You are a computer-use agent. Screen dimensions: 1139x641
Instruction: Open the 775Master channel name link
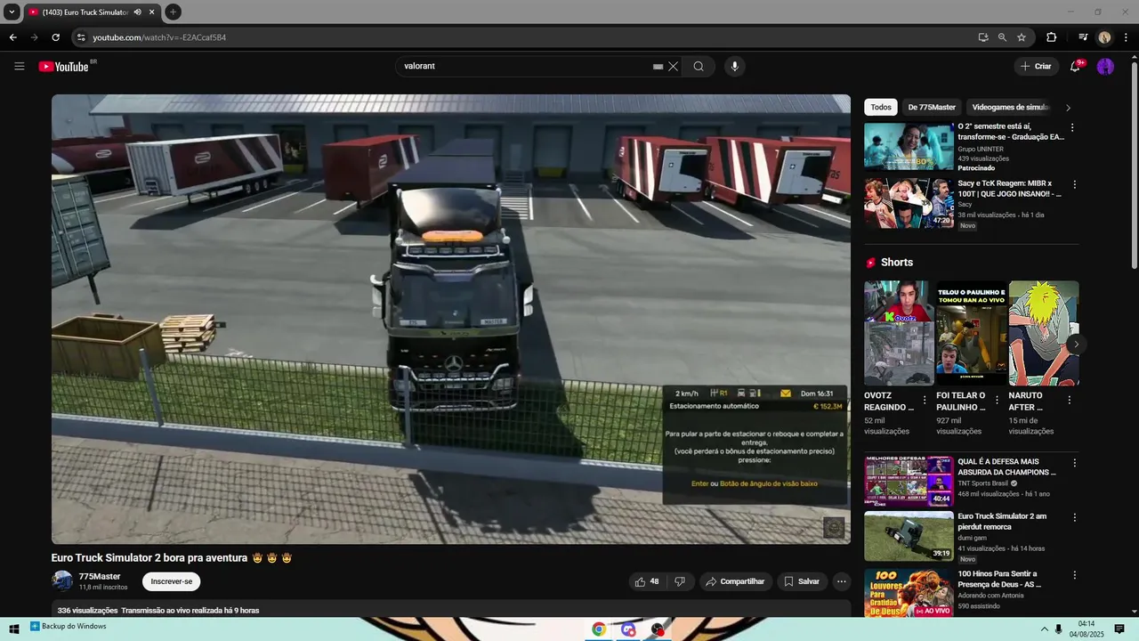coord(100,577)
